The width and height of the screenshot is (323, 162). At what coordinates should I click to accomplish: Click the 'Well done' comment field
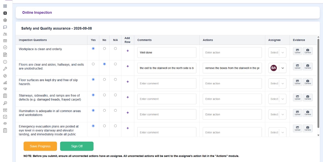tap(167, 52)
